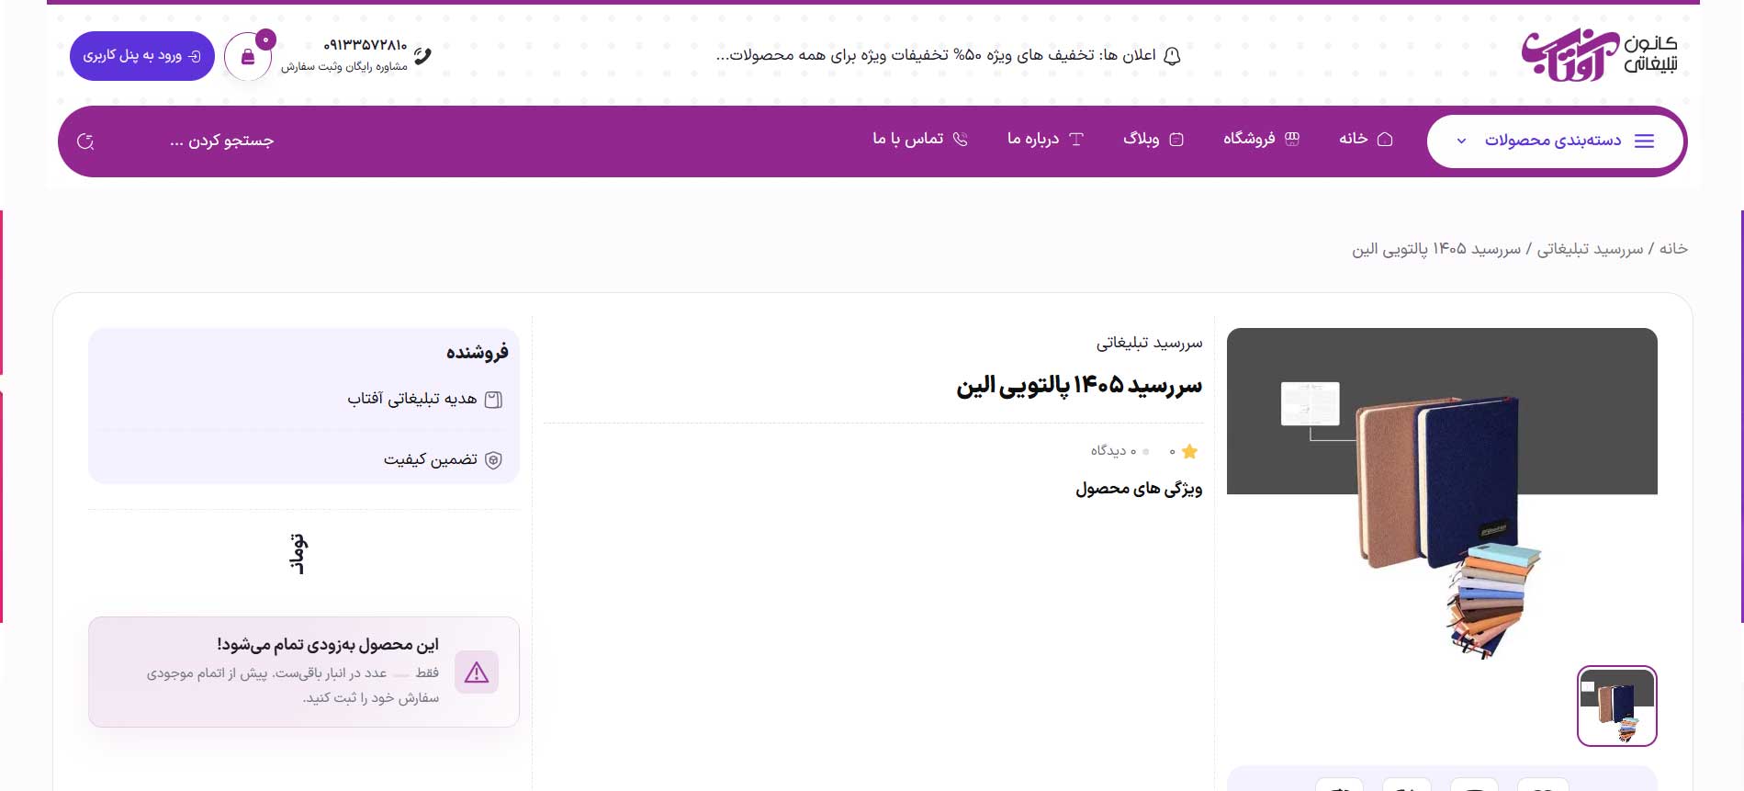Click the main product notebook image
Screen dimensions: 1744x791
pos(1442,494)
